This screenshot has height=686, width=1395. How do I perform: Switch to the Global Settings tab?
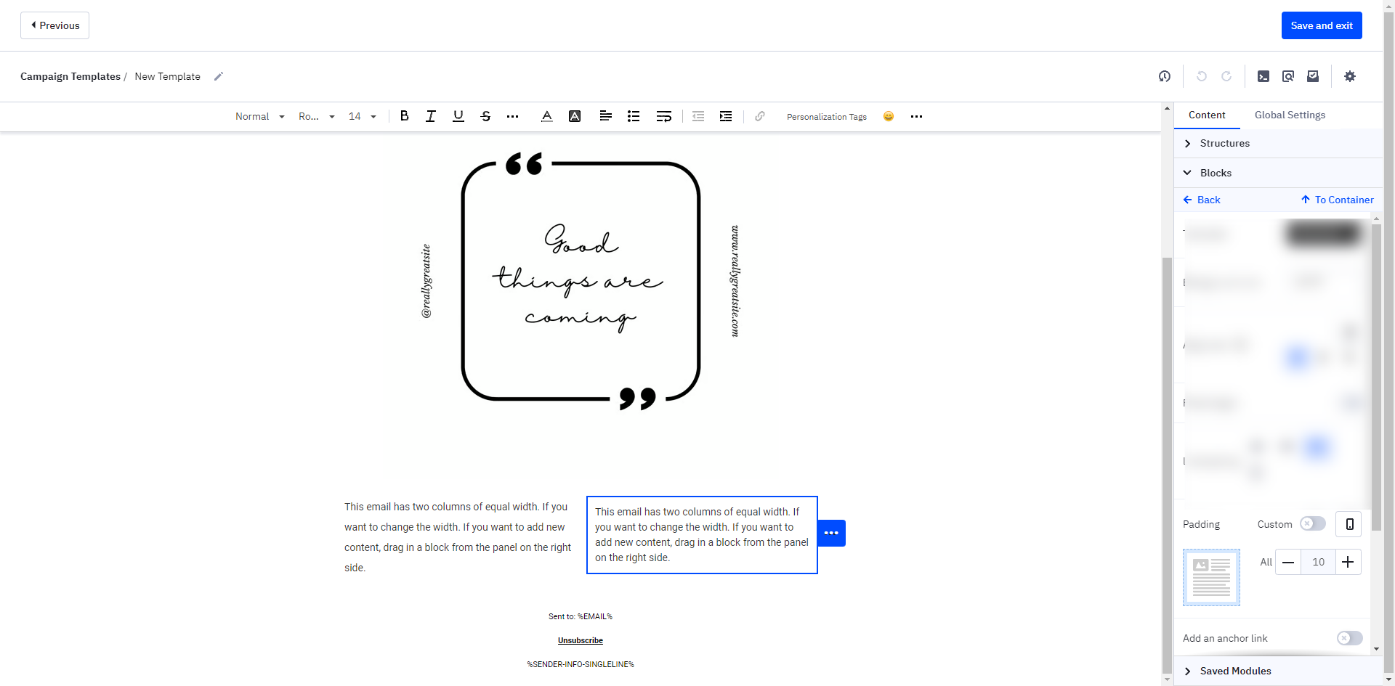pos(1290,115)
